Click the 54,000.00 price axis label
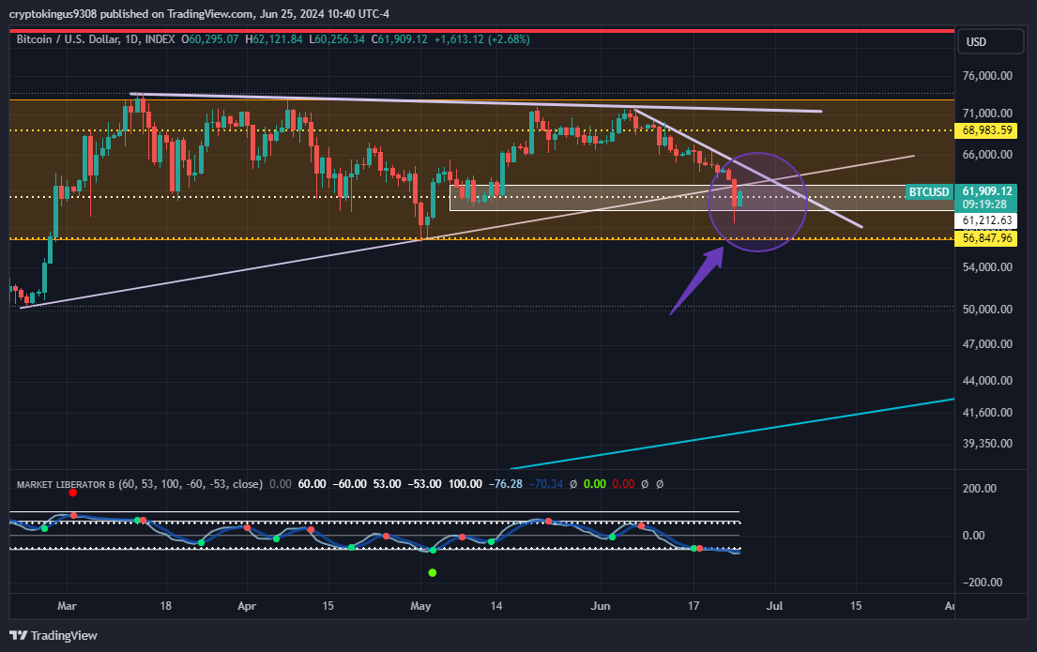The height and width of the screenshot is (652, 1037). pos(987,267)
